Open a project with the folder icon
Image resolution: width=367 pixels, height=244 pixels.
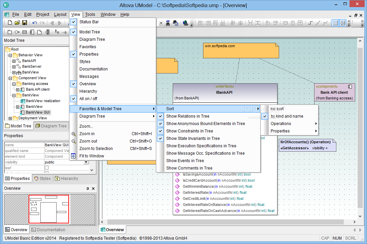coord(17,23)
